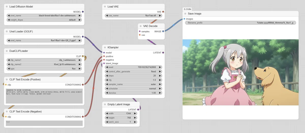Open the clip_name1 dropdown showing clip_l.safetensors
This screenshot has width=305, height=133.
coord(44,60)
